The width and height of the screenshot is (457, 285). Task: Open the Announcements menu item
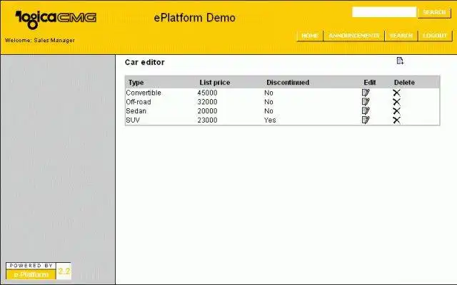(x=354, y=36)
